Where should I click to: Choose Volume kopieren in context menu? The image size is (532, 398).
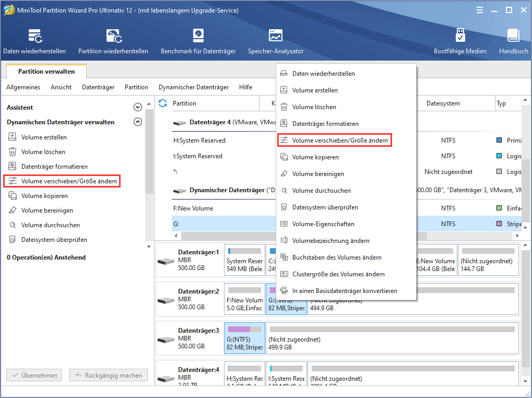(x=346, y=157)
